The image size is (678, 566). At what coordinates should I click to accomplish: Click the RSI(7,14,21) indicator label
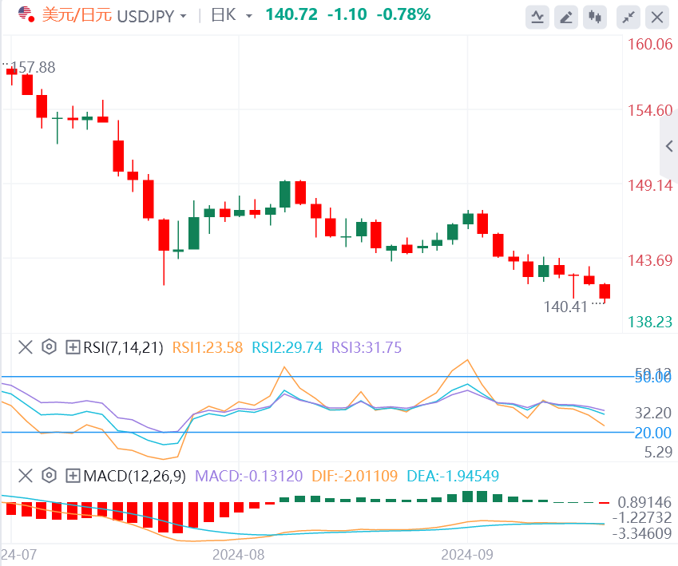click(123, 347)
